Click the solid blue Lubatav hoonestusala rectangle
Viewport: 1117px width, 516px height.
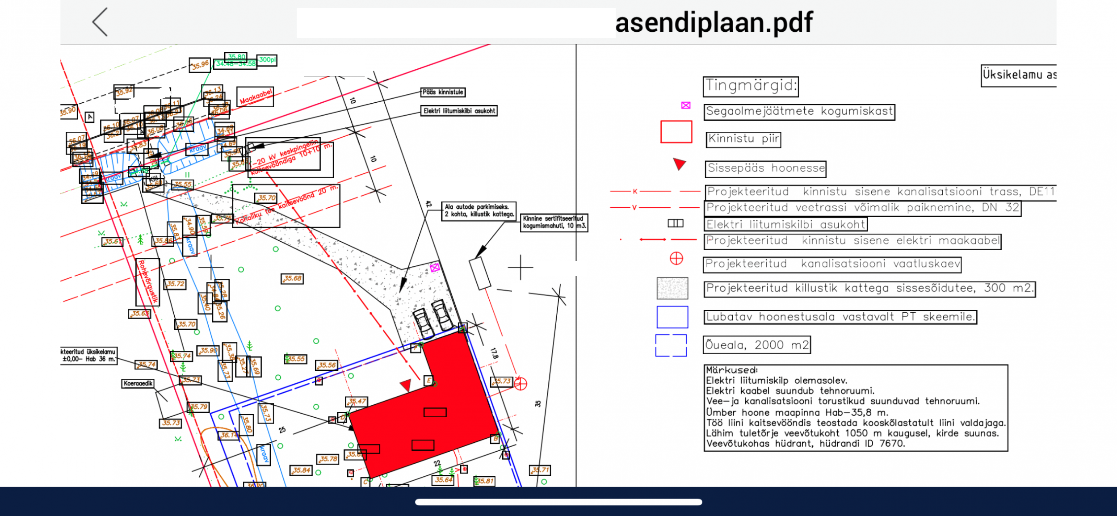[672, 317]
